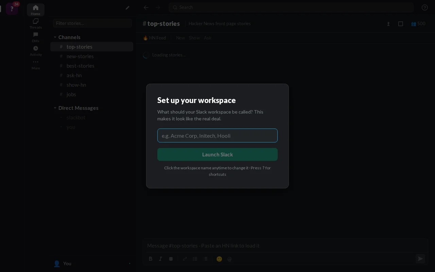Open the 500 members list
This screenshot has width=435, height=272.
point(418,24)
